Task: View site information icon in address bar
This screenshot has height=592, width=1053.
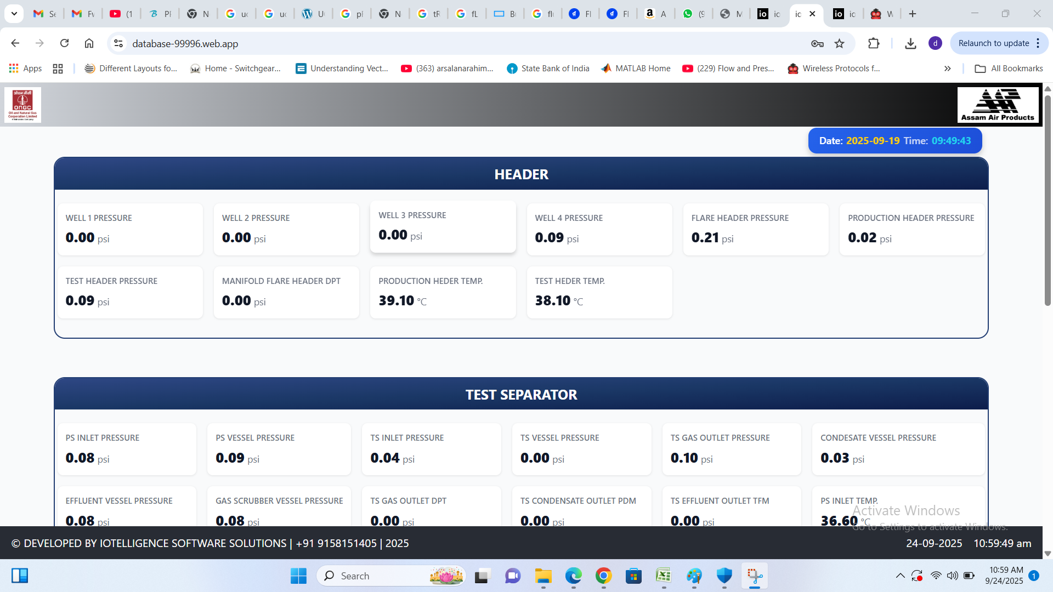Action: click(x=118, y=43)
